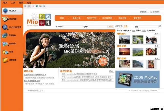Open 中部 2008-09-24 國道1號 traffic entry
This screenshot has width=164, height=111.
[87, 77]
